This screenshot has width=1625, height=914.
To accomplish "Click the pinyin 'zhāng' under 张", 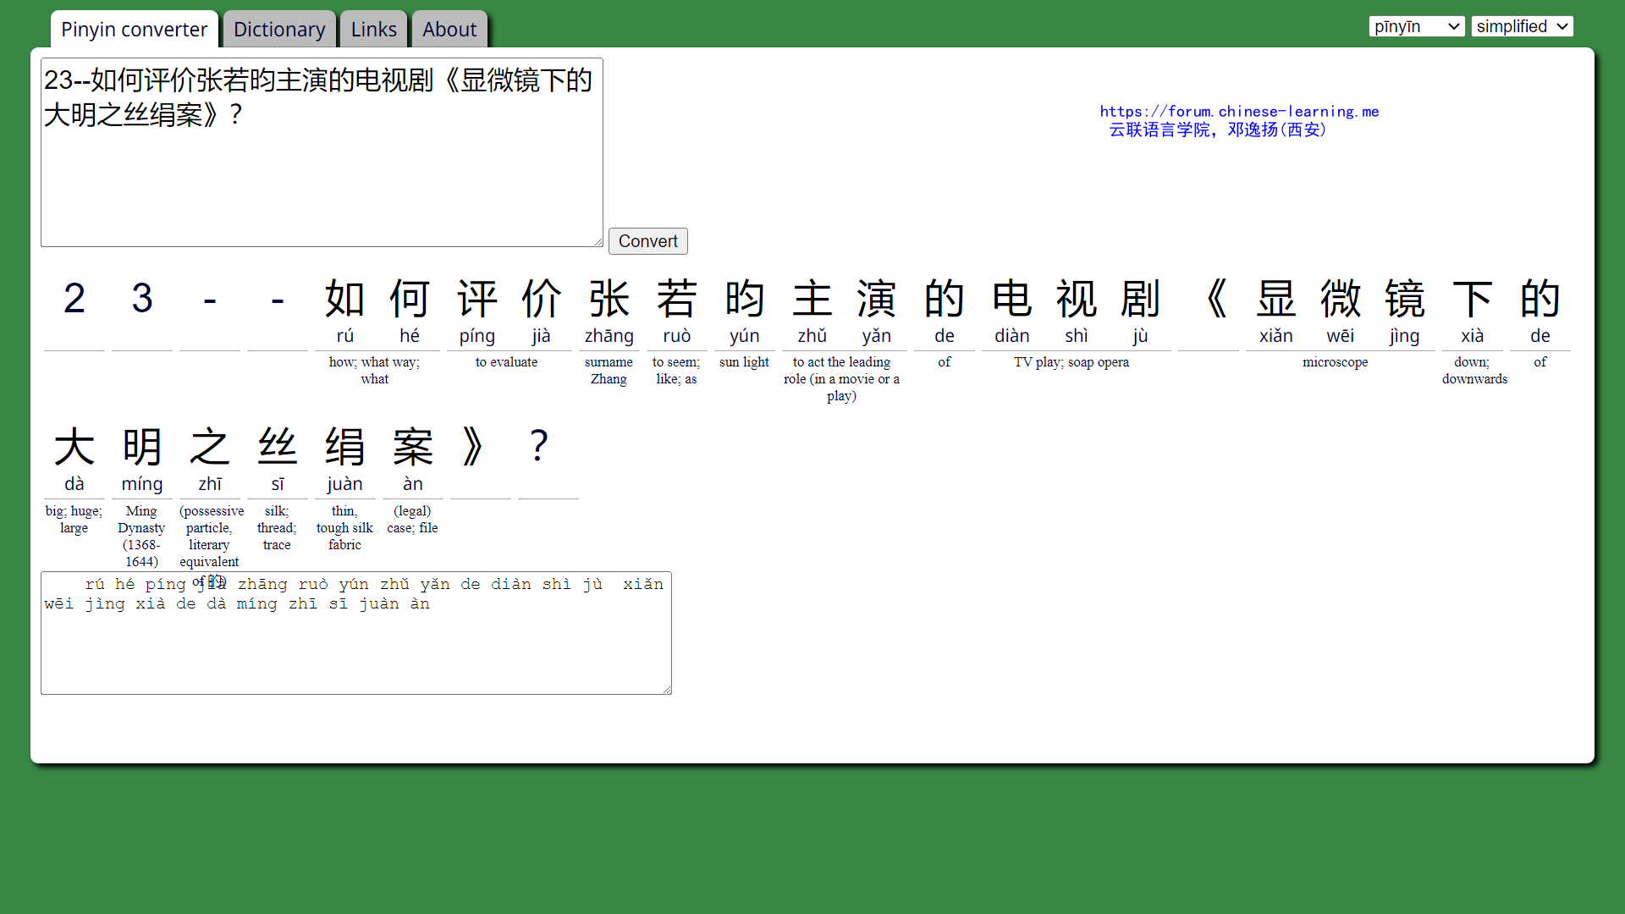I will click(609, 336).
